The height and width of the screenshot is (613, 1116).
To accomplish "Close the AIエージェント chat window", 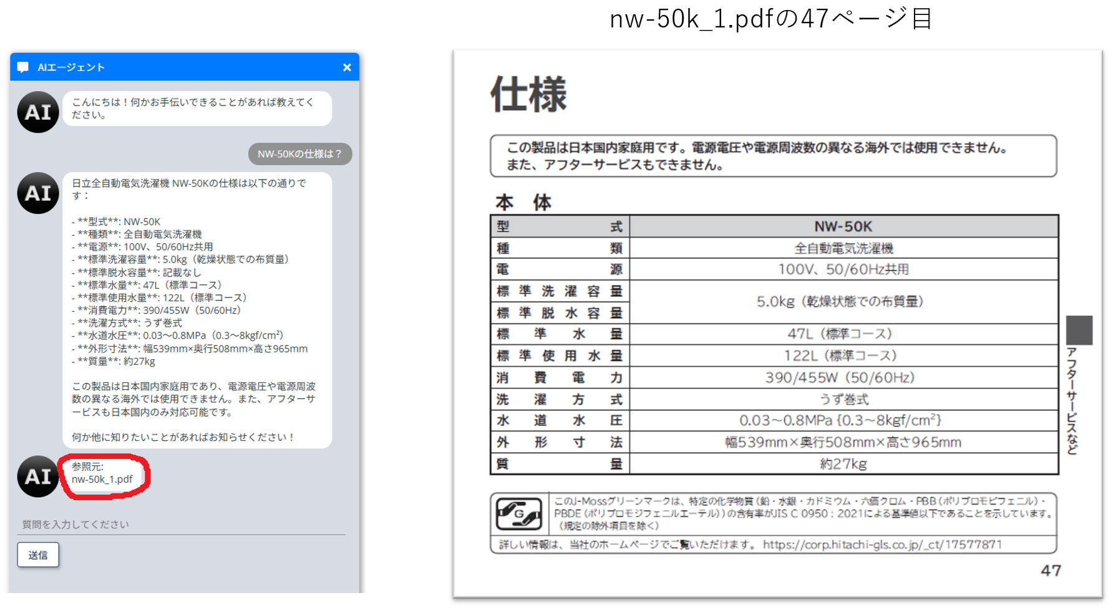I will 347,67.
